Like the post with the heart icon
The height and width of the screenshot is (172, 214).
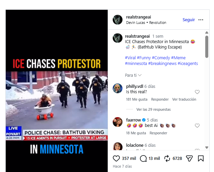[x=116, y=159]
